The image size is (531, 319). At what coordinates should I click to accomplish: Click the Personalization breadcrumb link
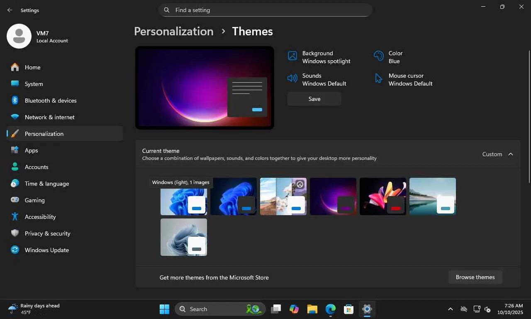[174, 32]
